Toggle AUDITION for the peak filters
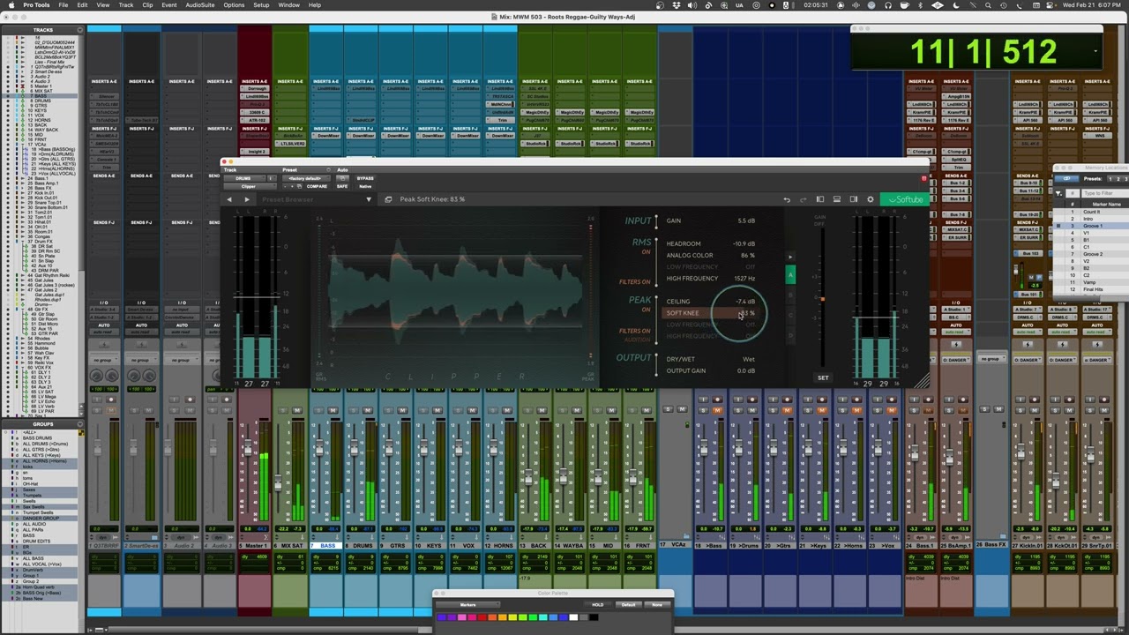Image resolution: width=1129 pixels, height=635 pixels. pos(637,340)
